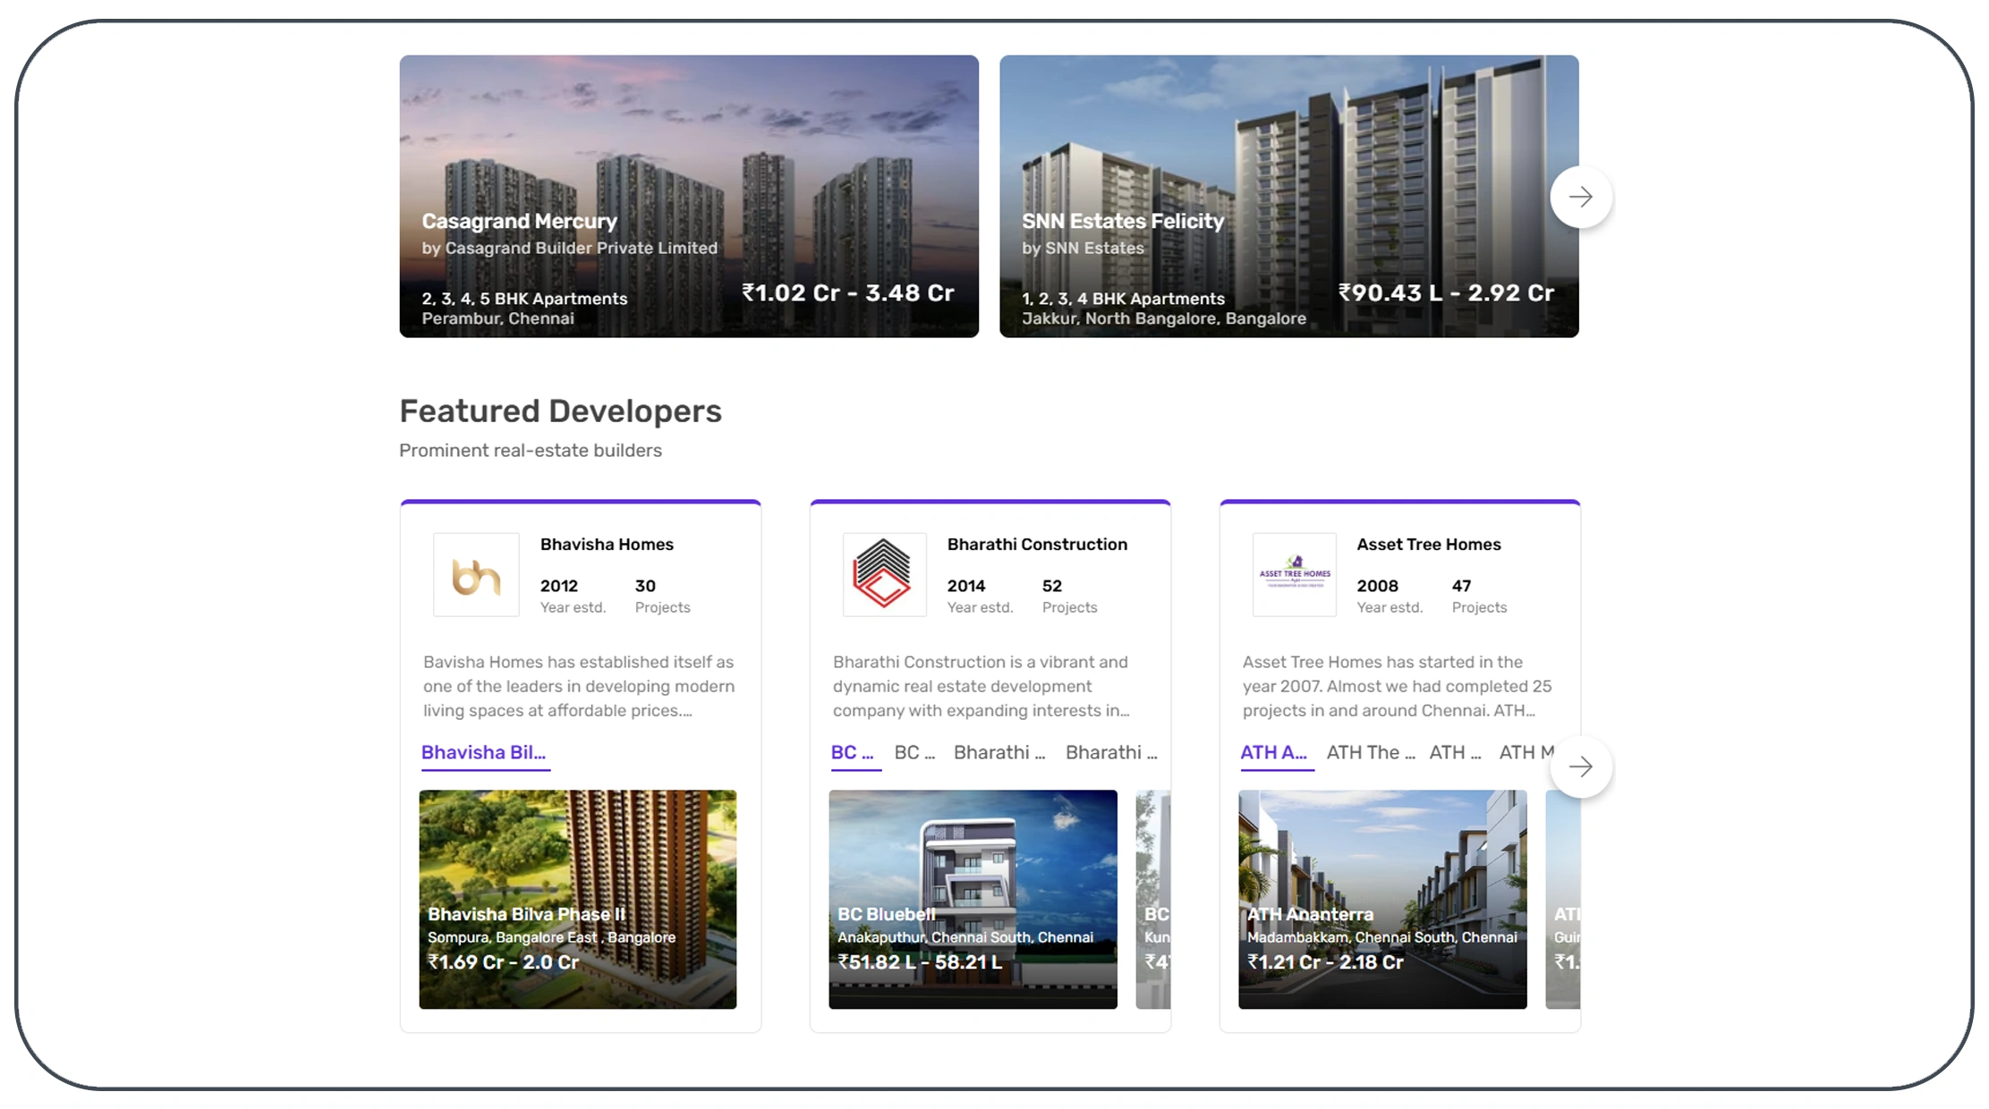Click the Bharathi Construction developer name
Viewport: 1989px width, 1109px height.
pos(1037,544)
